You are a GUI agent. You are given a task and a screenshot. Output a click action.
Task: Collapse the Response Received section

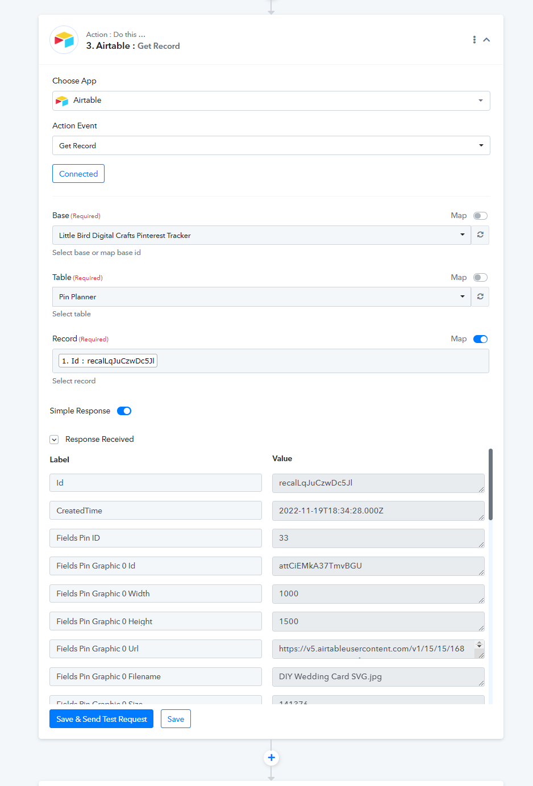pyautogui.click(x=54, y=440)
